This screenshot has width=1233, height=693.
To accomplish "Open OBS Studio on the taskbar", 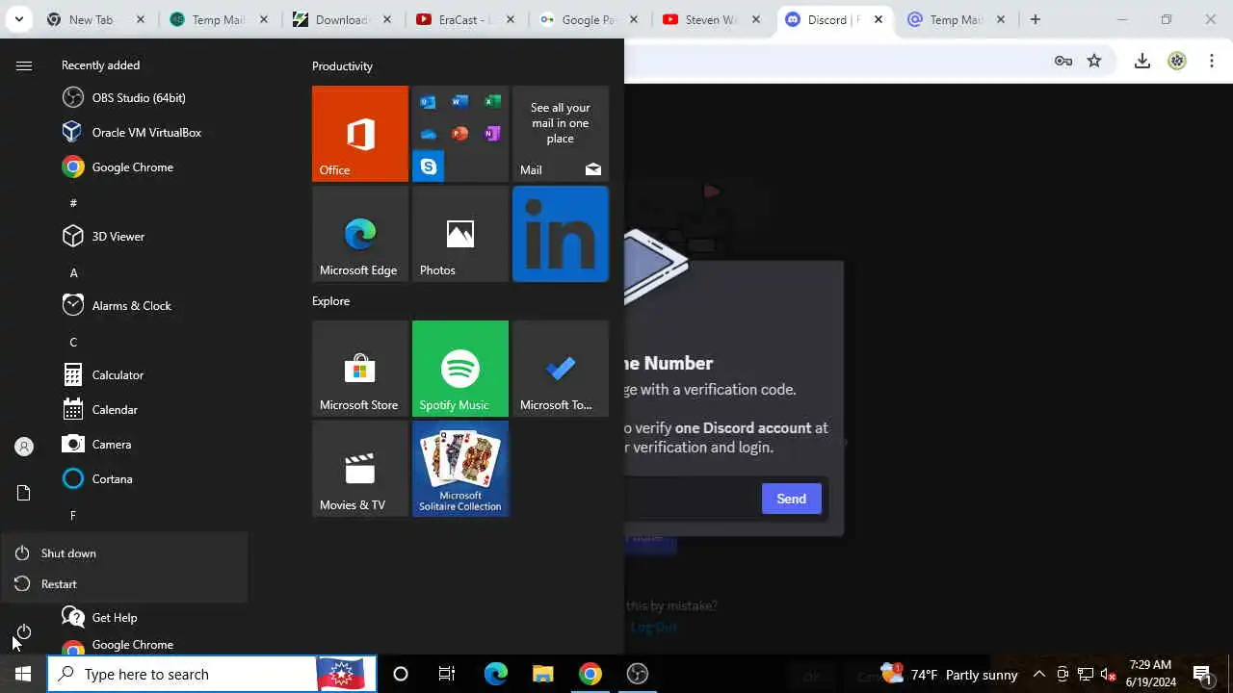I will pyautogui.click(x=637, y=674).
